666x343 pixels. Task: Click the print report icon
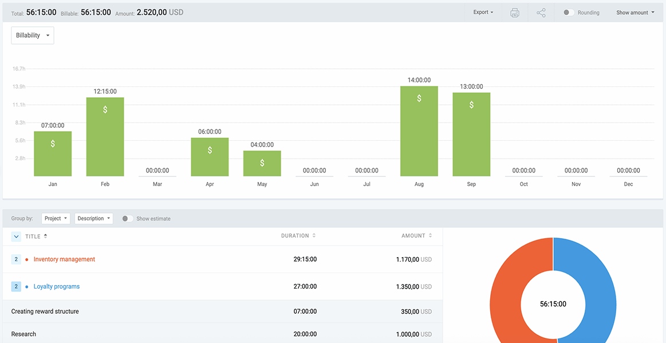click(514, 12)
